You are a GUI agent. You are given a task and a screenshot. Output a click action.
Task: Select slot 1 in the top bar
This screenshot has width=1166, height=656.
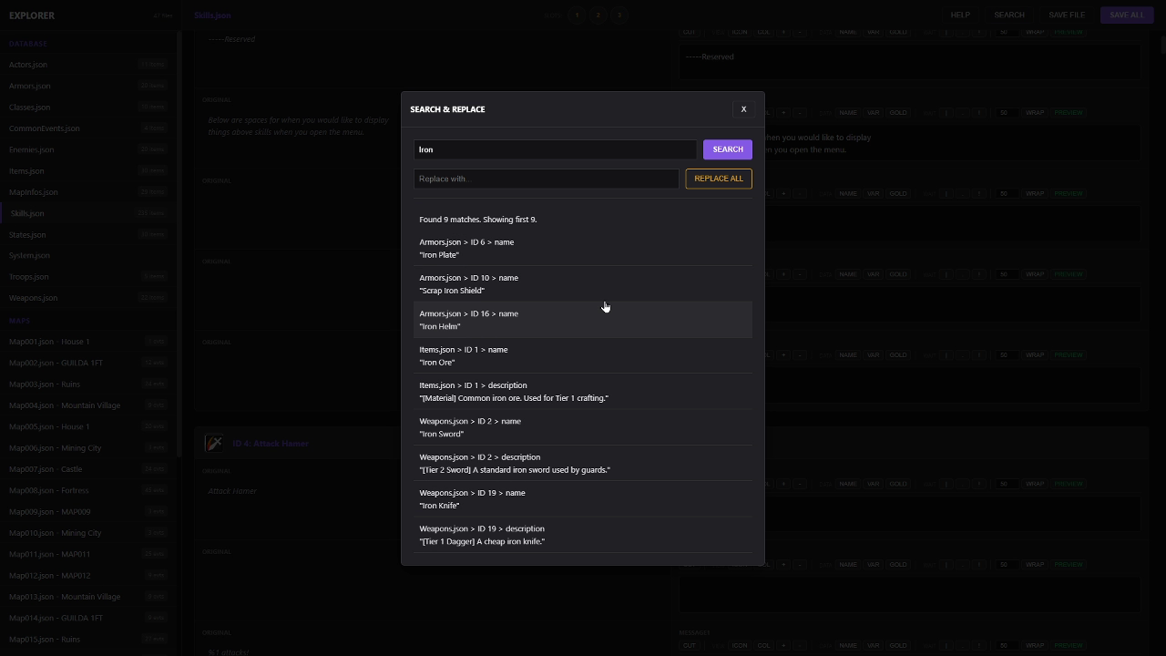(577, 15)
